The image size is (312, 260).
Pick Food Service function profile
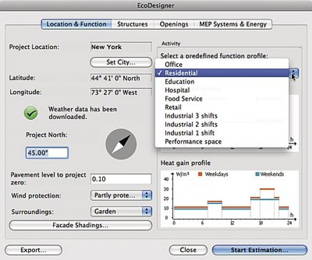(x=222, y=98)
